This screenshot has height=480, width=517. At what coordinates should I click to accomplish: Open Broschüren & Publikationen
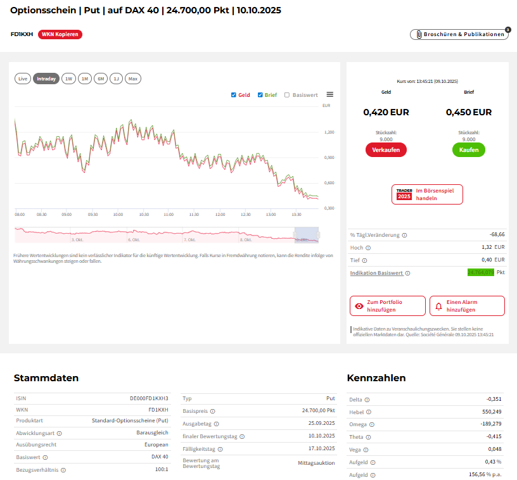[459, 34]
